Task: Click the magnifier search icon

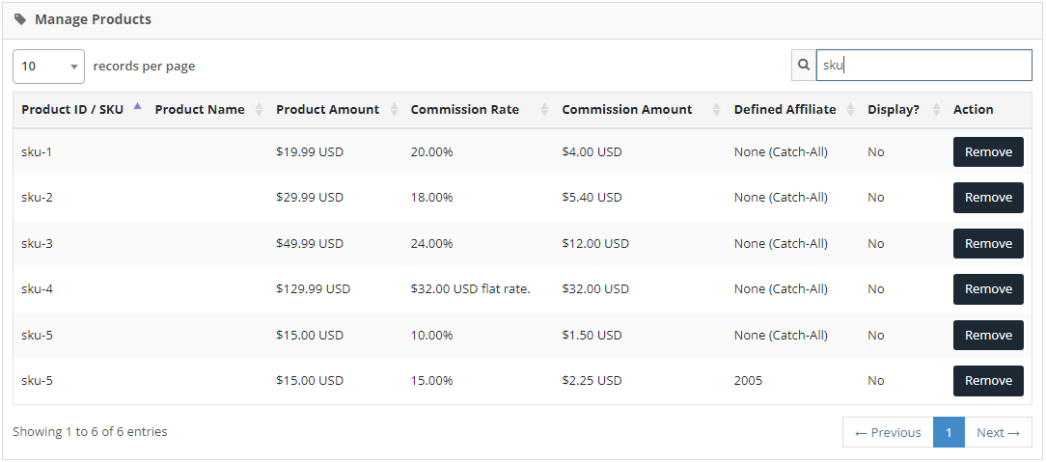Action: [804, 66]
